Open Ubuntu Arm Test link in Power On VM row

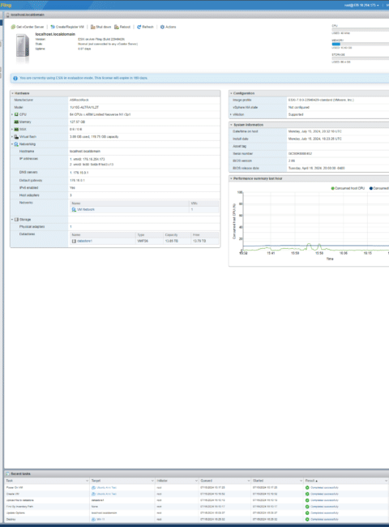106,487
